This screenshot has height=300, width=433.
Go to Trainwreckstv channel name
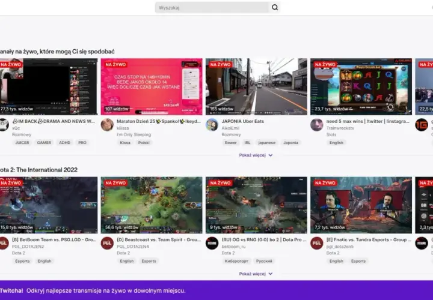point(340,128)
